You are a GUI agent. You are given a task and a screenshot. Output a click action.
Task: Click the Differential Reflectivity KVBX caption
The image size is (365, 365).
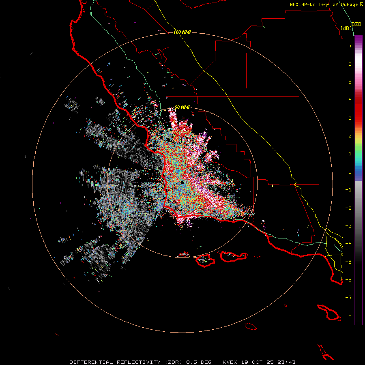[x=182, y=362]
